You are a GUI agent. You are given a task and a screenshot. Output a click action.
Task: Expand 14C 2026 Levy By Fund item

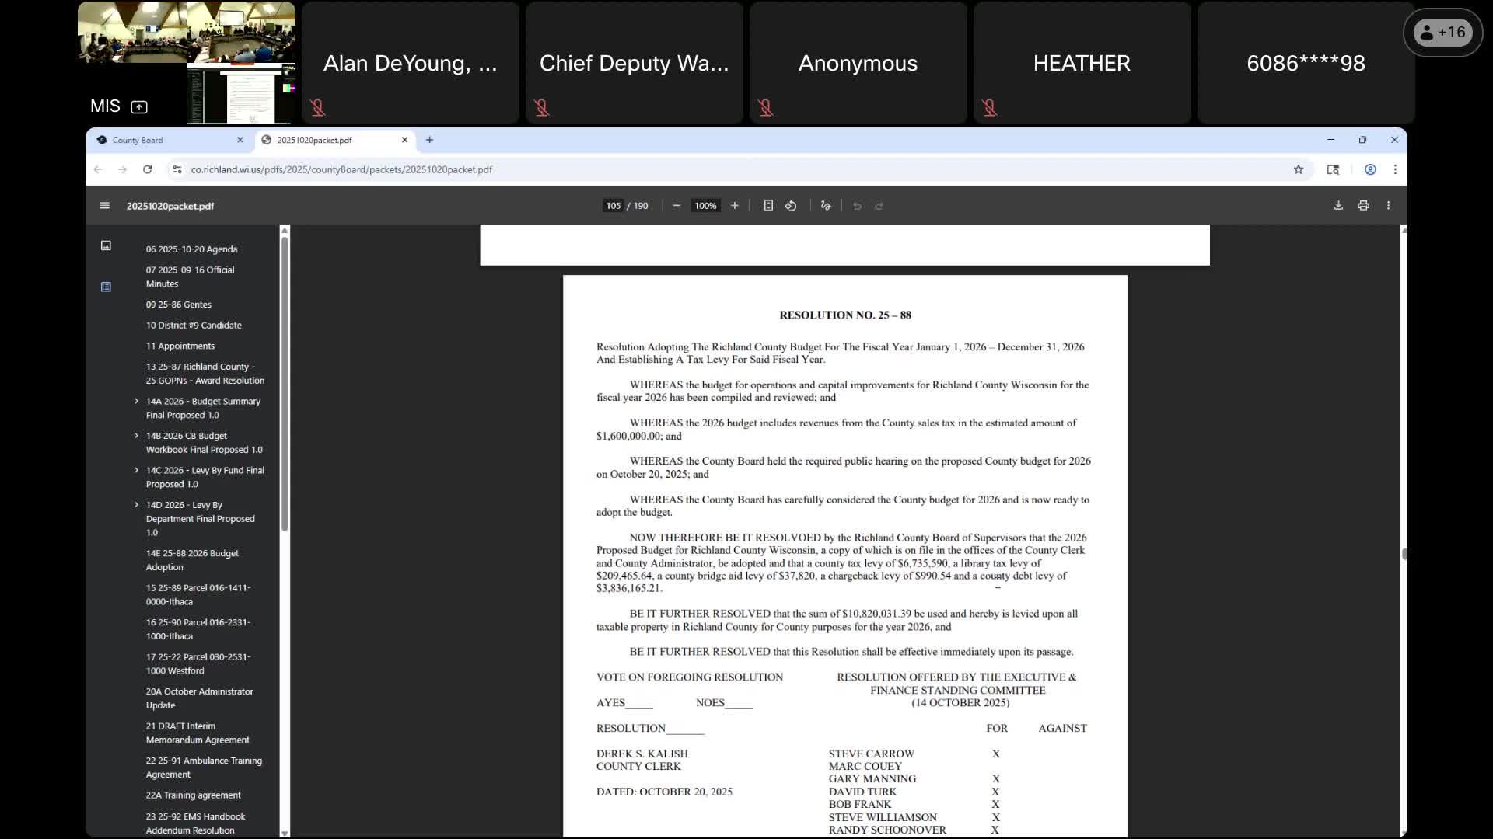pos(137,471)
